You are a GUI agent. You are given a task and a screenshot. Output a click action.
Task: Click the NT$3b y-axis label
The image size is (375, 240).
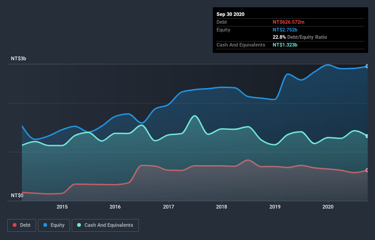18,58
